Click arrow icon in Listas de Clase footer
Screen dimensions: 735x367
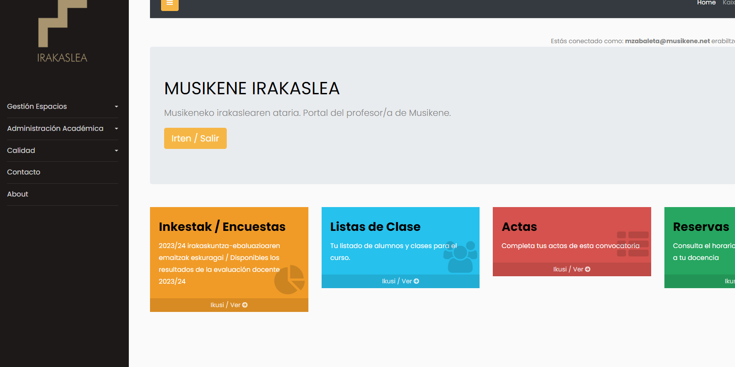click(x=416, y=281)
